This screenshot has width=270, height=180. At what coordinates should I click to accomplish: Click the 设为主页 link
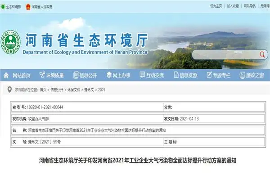[216, 6]
